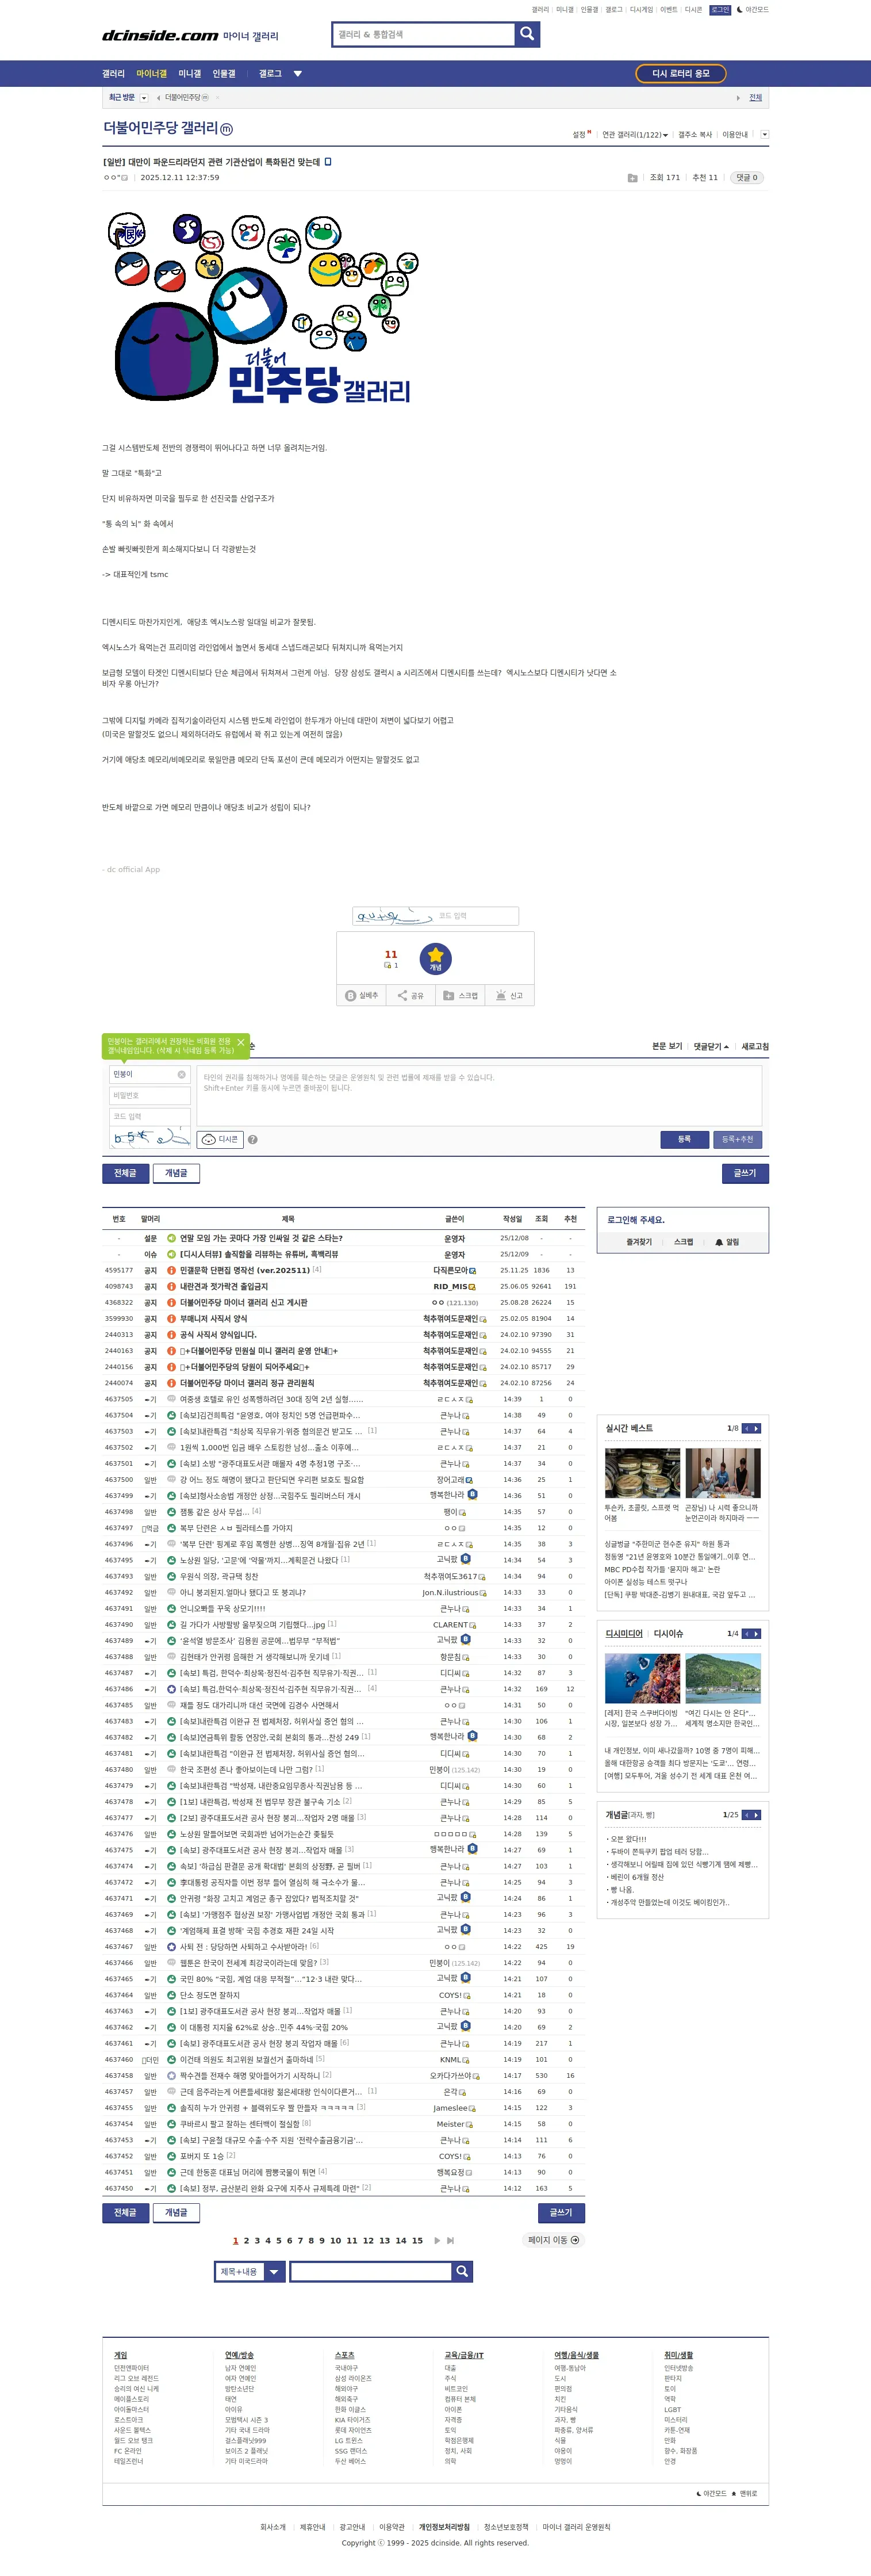Open the 미니갤 navigation tab
871x2576 pixels.
190,74
